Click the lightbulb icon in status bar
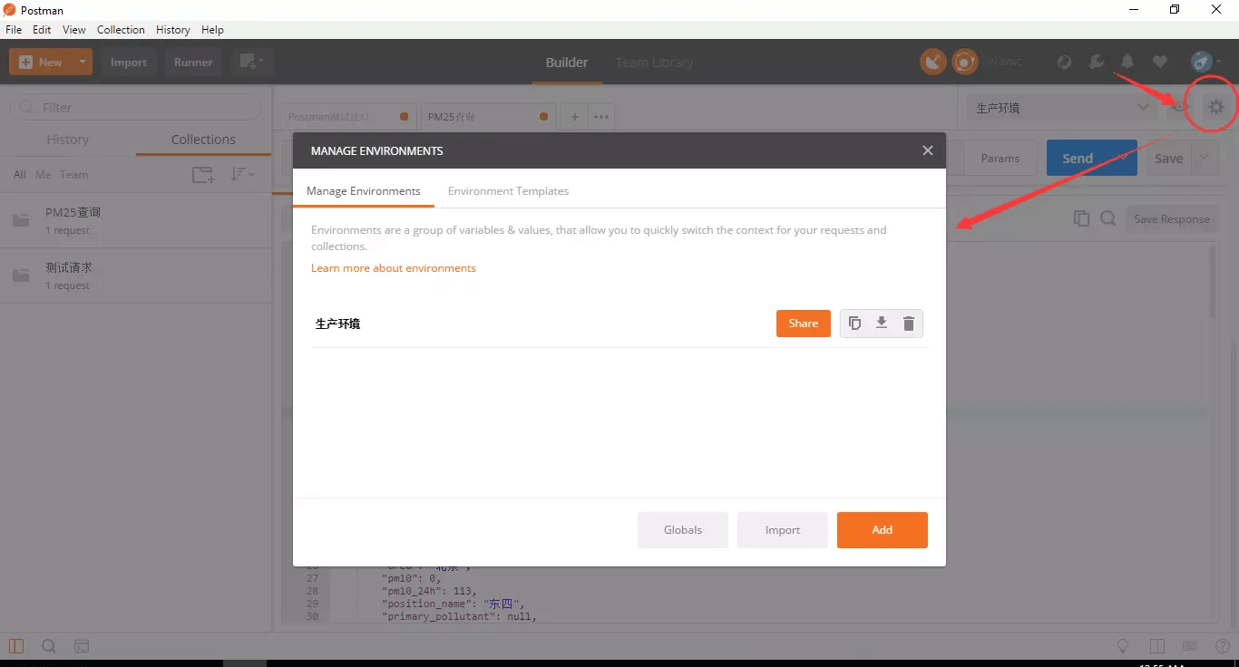1239x667 pixels. (1123, 646)
